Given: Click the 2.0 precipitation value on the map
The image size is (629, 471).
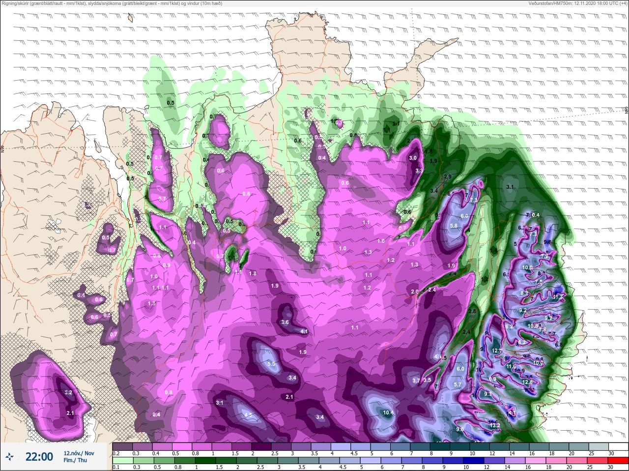Looking at the screenshot, I should pyautogui.click(x=414, y=292).
